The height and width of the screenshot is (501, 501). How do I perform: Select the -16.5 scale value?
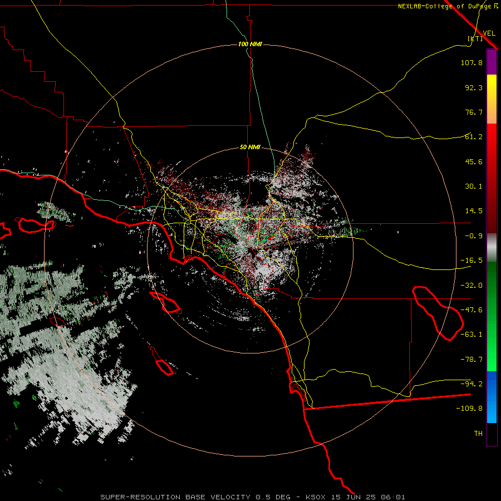click(x=471, y=261)
